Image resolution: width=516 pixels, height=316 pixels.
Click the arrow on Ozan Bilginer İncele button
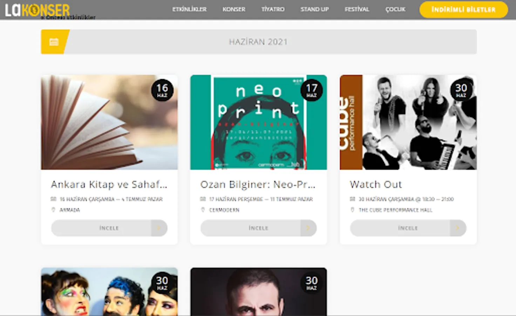[308, 228]
